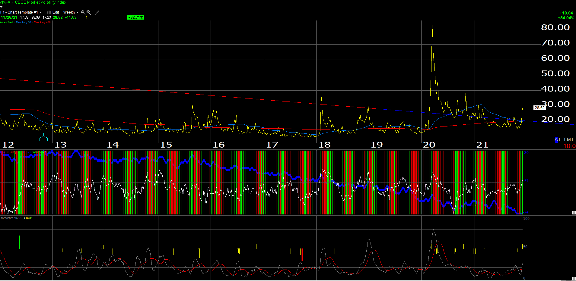Click the grey square handle on bottom pane
Image resolution: width=576 pixels, height=281 pixels.
(574, 279)
